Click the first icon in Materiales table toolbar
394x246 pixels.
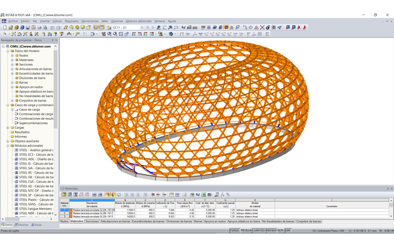pos(64,194)
